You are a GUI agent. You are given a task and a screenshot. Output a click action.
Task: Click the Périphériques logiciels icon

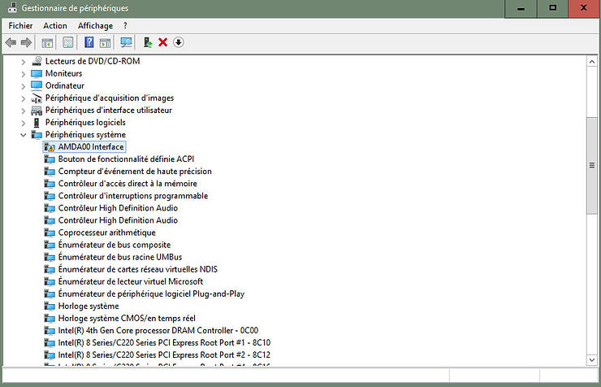pos(37,123)
